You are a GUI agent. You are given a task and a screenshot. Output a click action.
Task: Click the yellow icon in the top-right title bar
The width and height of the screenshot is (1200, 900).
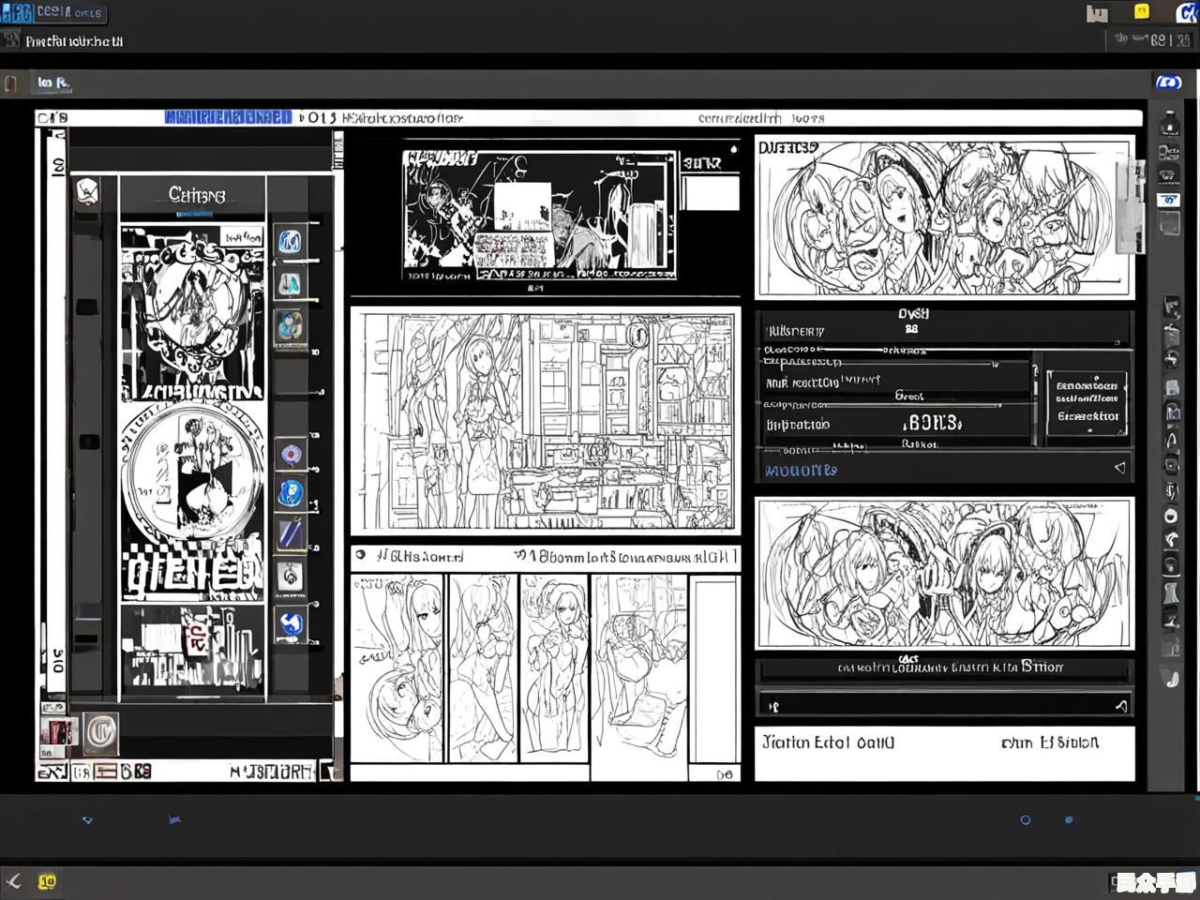pyautogui.click(x=1141, y=12)
